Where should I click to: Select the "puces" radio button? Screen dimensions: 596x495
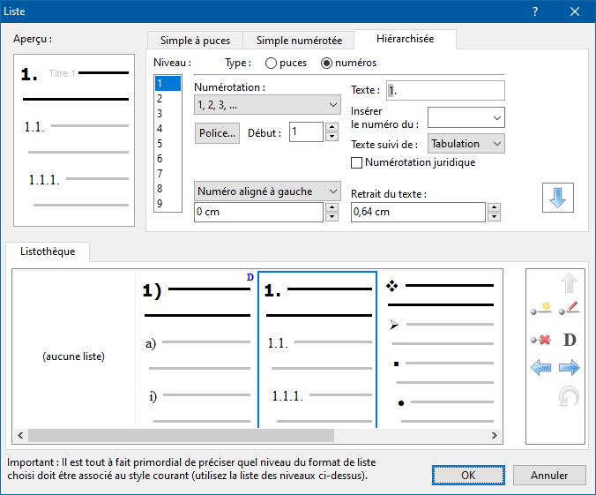click(271, 64)
